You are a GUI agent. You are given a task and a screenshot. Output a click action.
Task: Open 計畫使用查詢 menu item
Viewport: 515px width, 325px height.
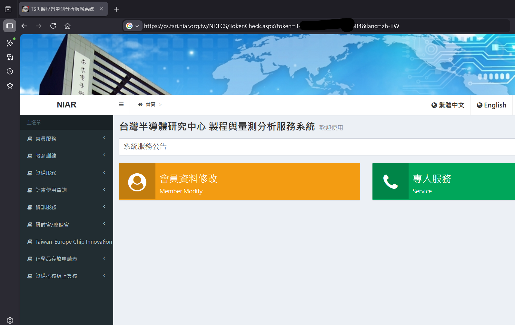(x=67, y=190)
